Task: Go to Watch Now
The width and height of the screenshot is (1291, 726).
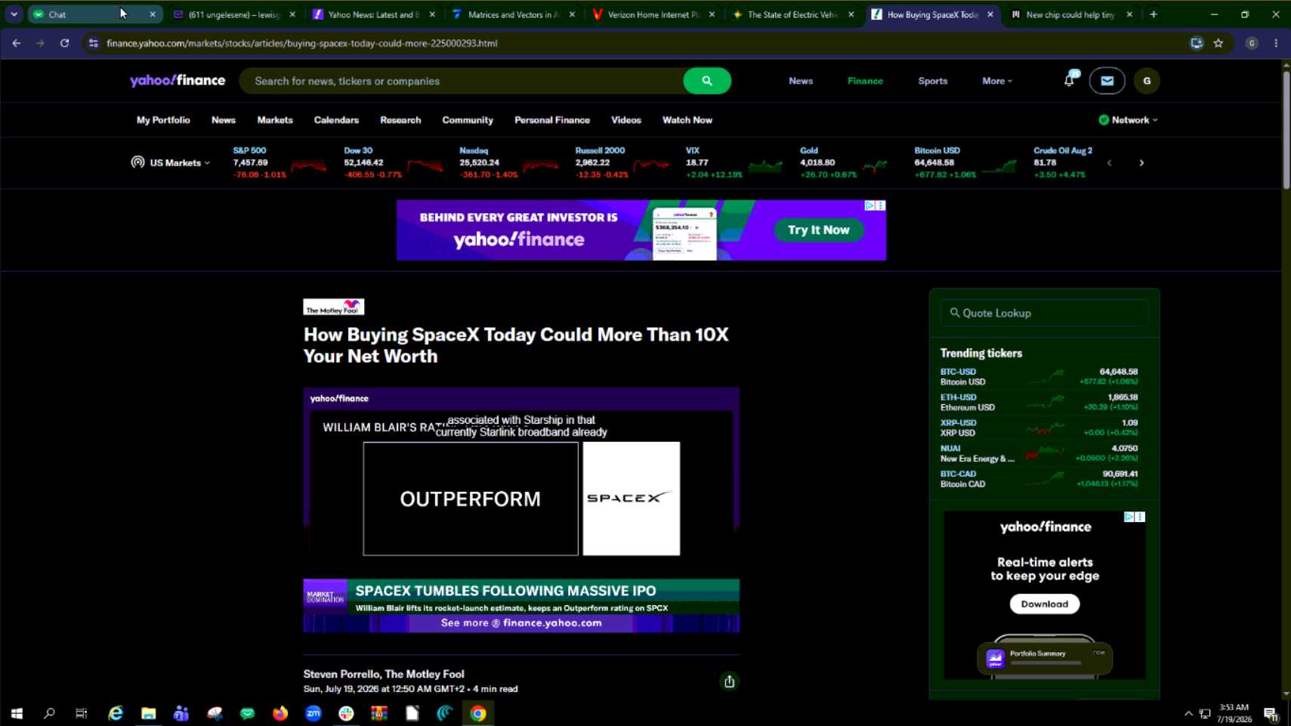Action: click(687, 120)
